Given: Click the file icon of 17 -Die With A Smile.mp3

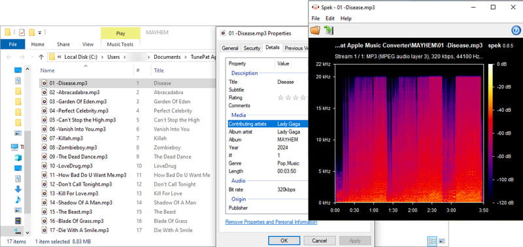Looking at the screenshot, I should (44, 230).
